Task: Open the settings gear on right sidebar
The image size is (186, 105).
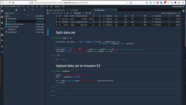Action: pyautogui.click(x=183, y=11)
